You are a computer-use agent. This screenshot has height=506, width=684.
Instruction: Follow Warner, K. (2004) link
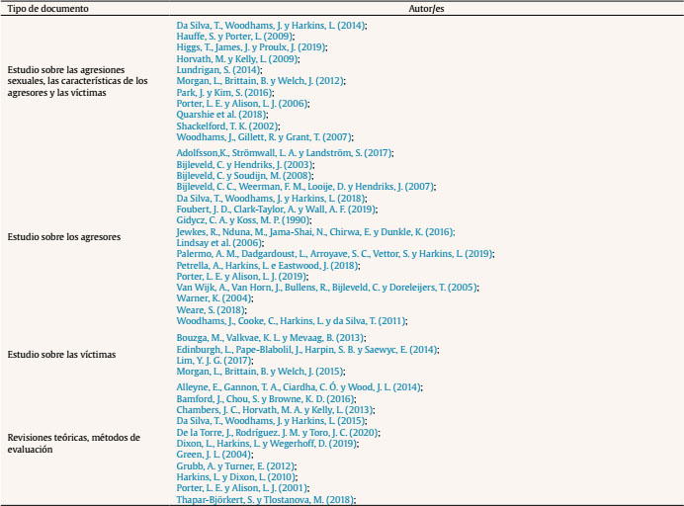pyautogui.click(x=214, y=298)
